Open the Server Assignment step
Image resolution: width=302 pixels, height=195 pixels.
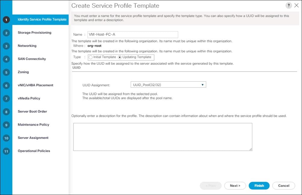click(6, 138)
